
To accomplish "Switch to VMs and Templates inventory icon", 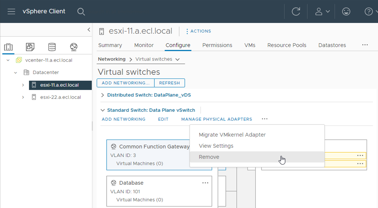I will tap(30, 47).
